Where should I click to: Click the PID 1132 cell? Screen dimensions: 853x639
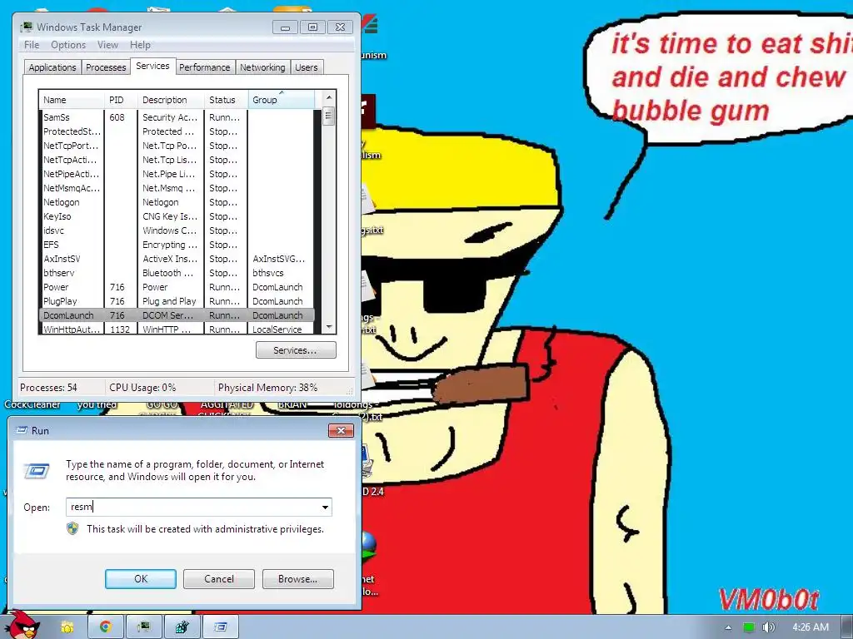[x=120, y=329]
